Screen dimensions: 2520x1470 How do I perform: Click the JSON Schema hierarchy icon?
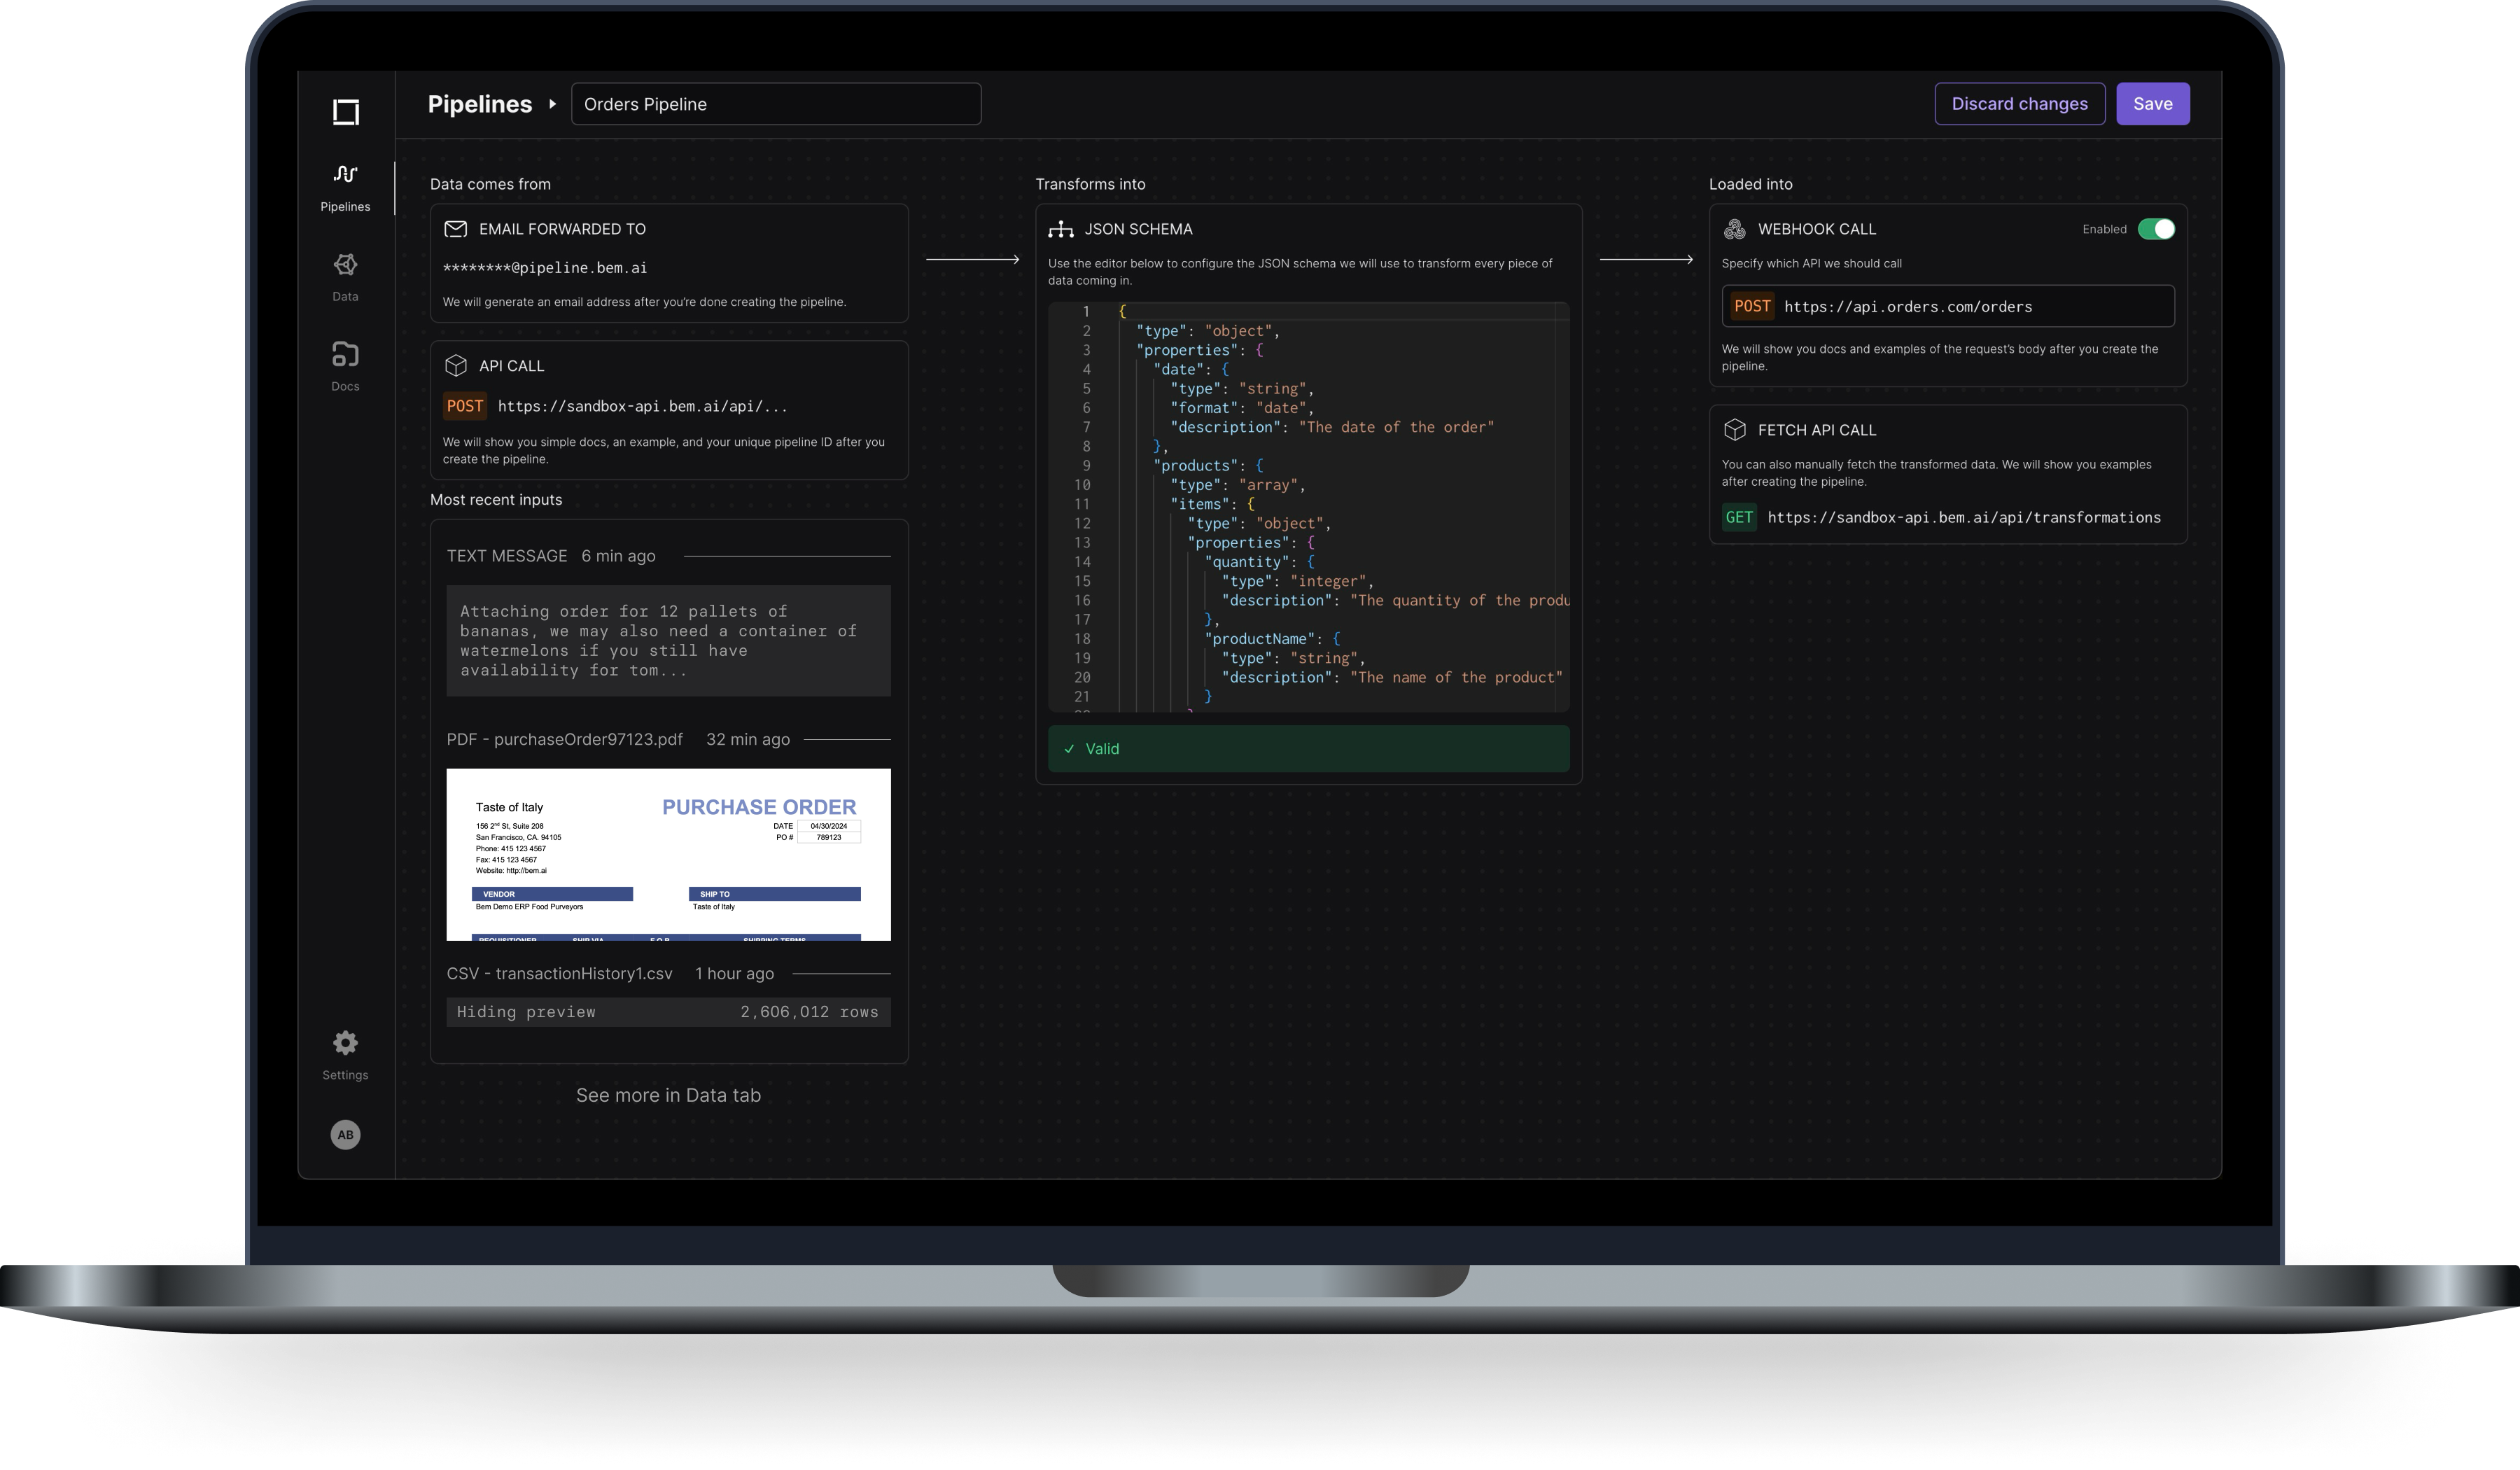[1060, 230]
